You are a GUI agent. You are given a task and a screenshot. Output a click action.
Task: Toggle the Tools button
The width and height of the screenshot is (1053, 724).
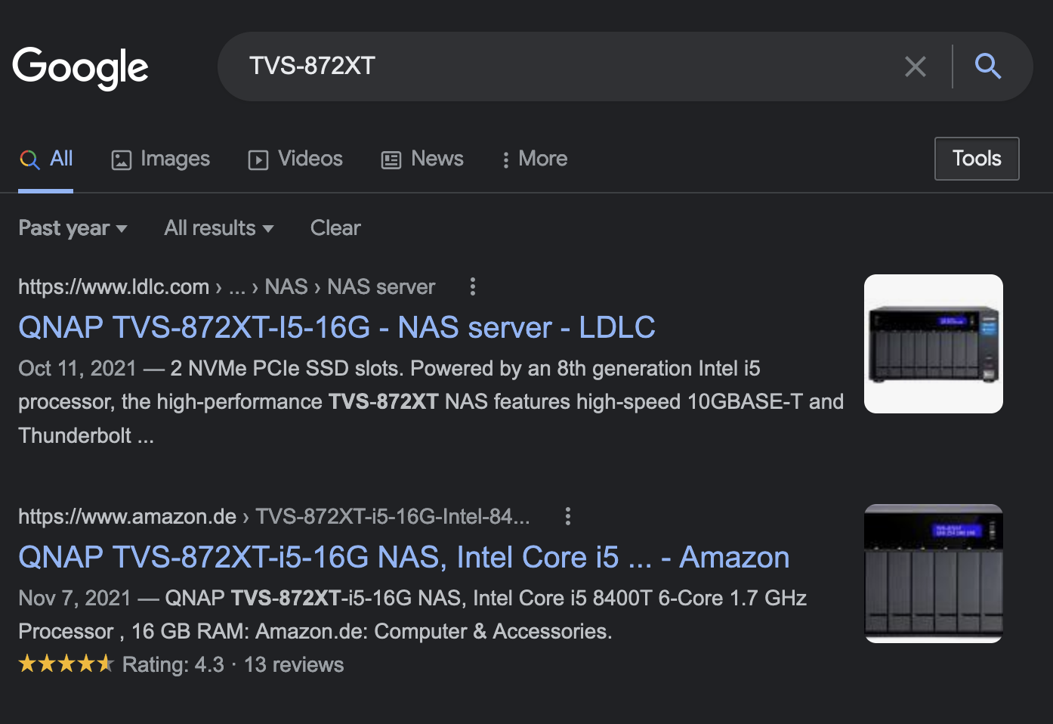(x=976, y=159)
